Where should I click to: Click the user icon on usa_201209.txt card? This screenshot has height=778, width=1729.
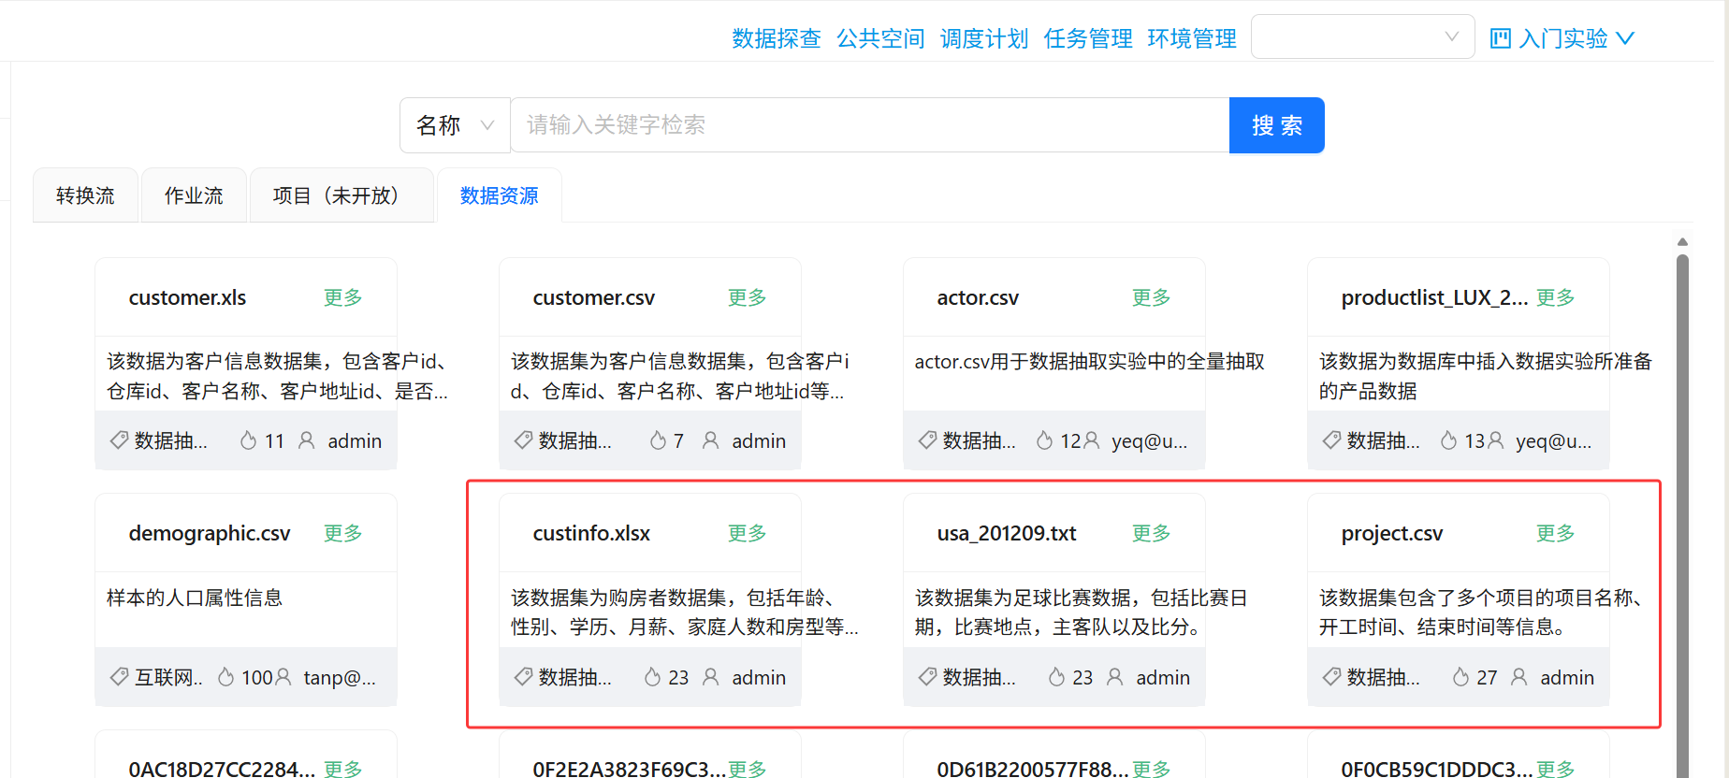click(x=1115, y=677)
